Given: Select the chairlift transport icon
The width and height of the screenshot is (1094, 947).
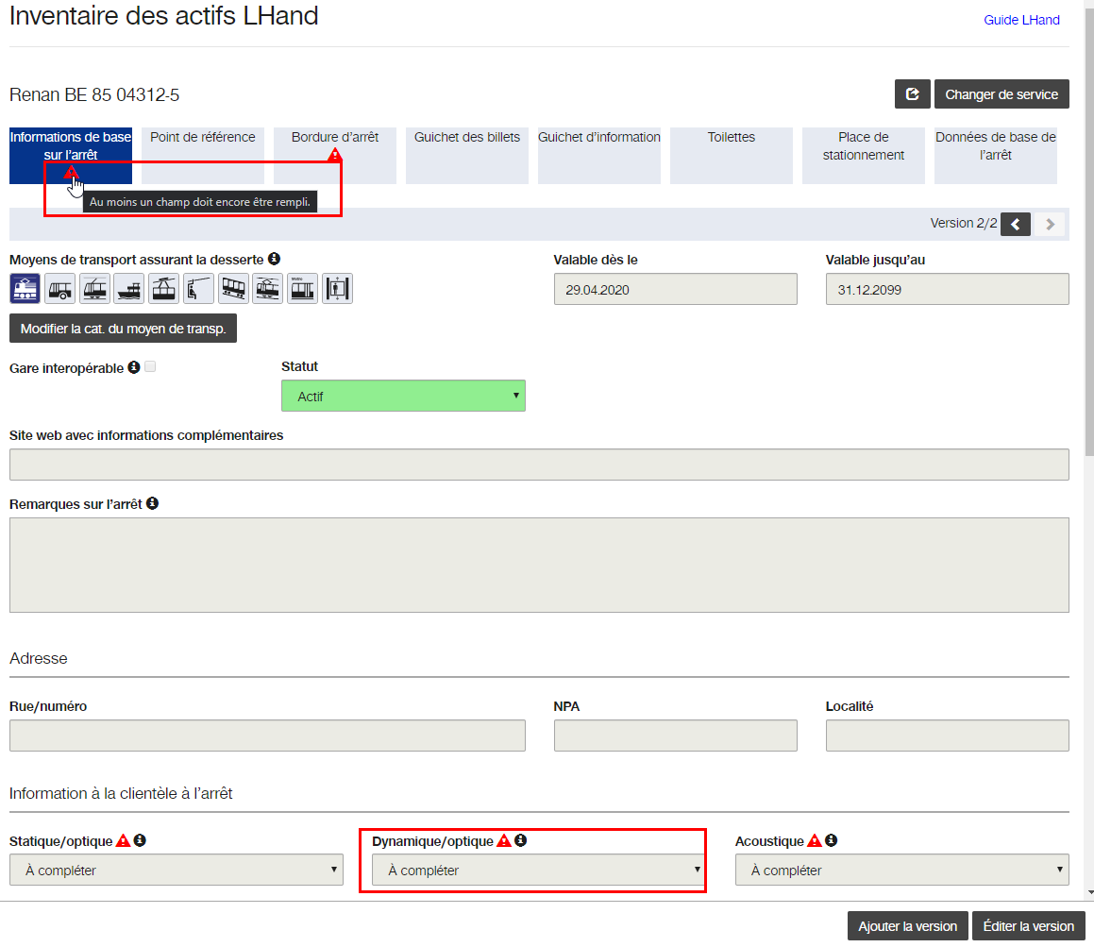Looking at the screenshot, I should (198, 288).
